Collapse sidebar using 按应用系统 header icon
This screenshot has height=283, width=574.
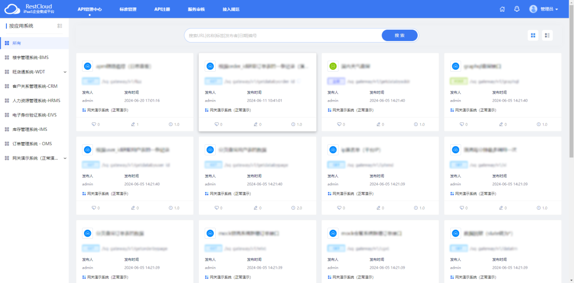(x=60, y=26)
